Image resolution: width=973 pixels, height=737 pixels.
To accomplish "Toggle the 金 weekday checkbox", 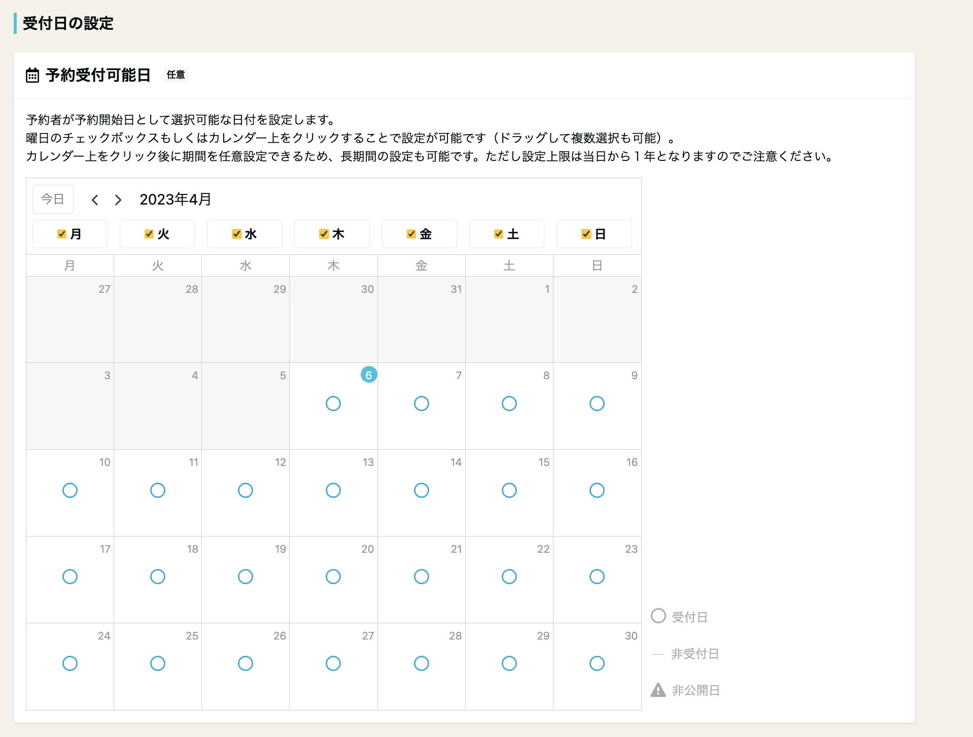I will click(x=410, y=234).
